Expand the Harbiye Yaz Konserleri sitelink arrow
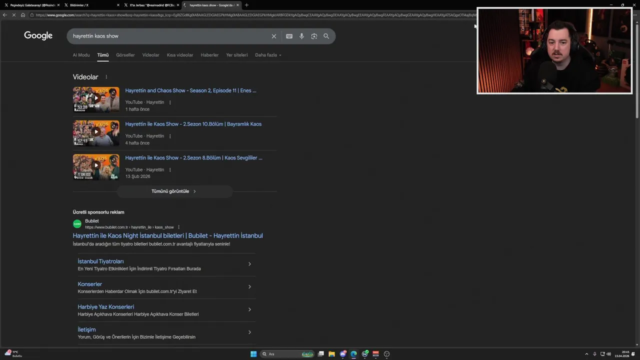Viewport: 640px width, 360px height. tap(249, 309)
